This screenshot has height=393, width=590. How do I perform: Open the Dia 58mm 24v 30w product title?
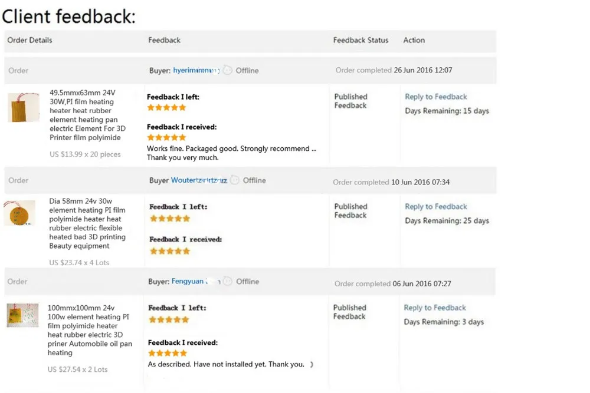[x=87, y=223]
